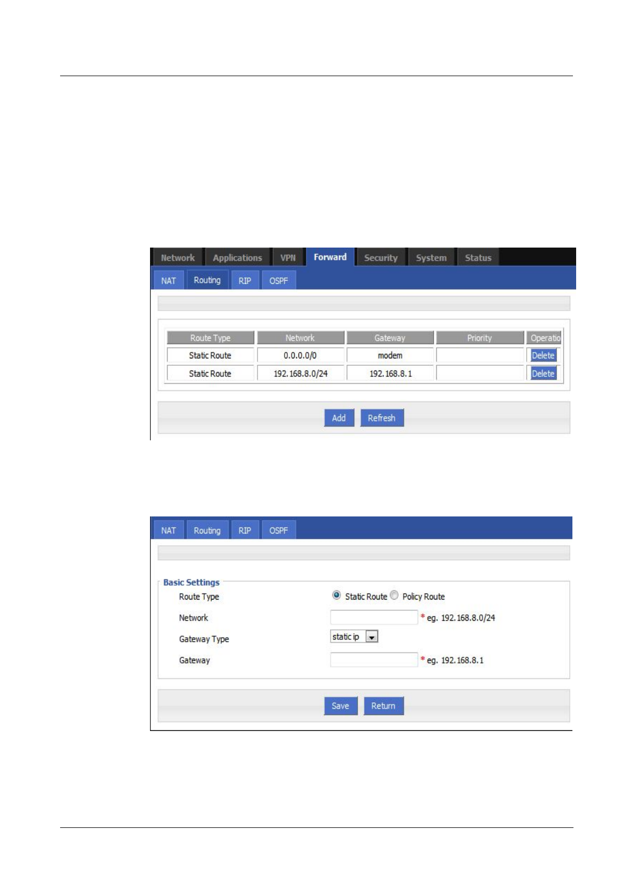Select NAT sub-tab in the upper panel

(x=169, y=281)
